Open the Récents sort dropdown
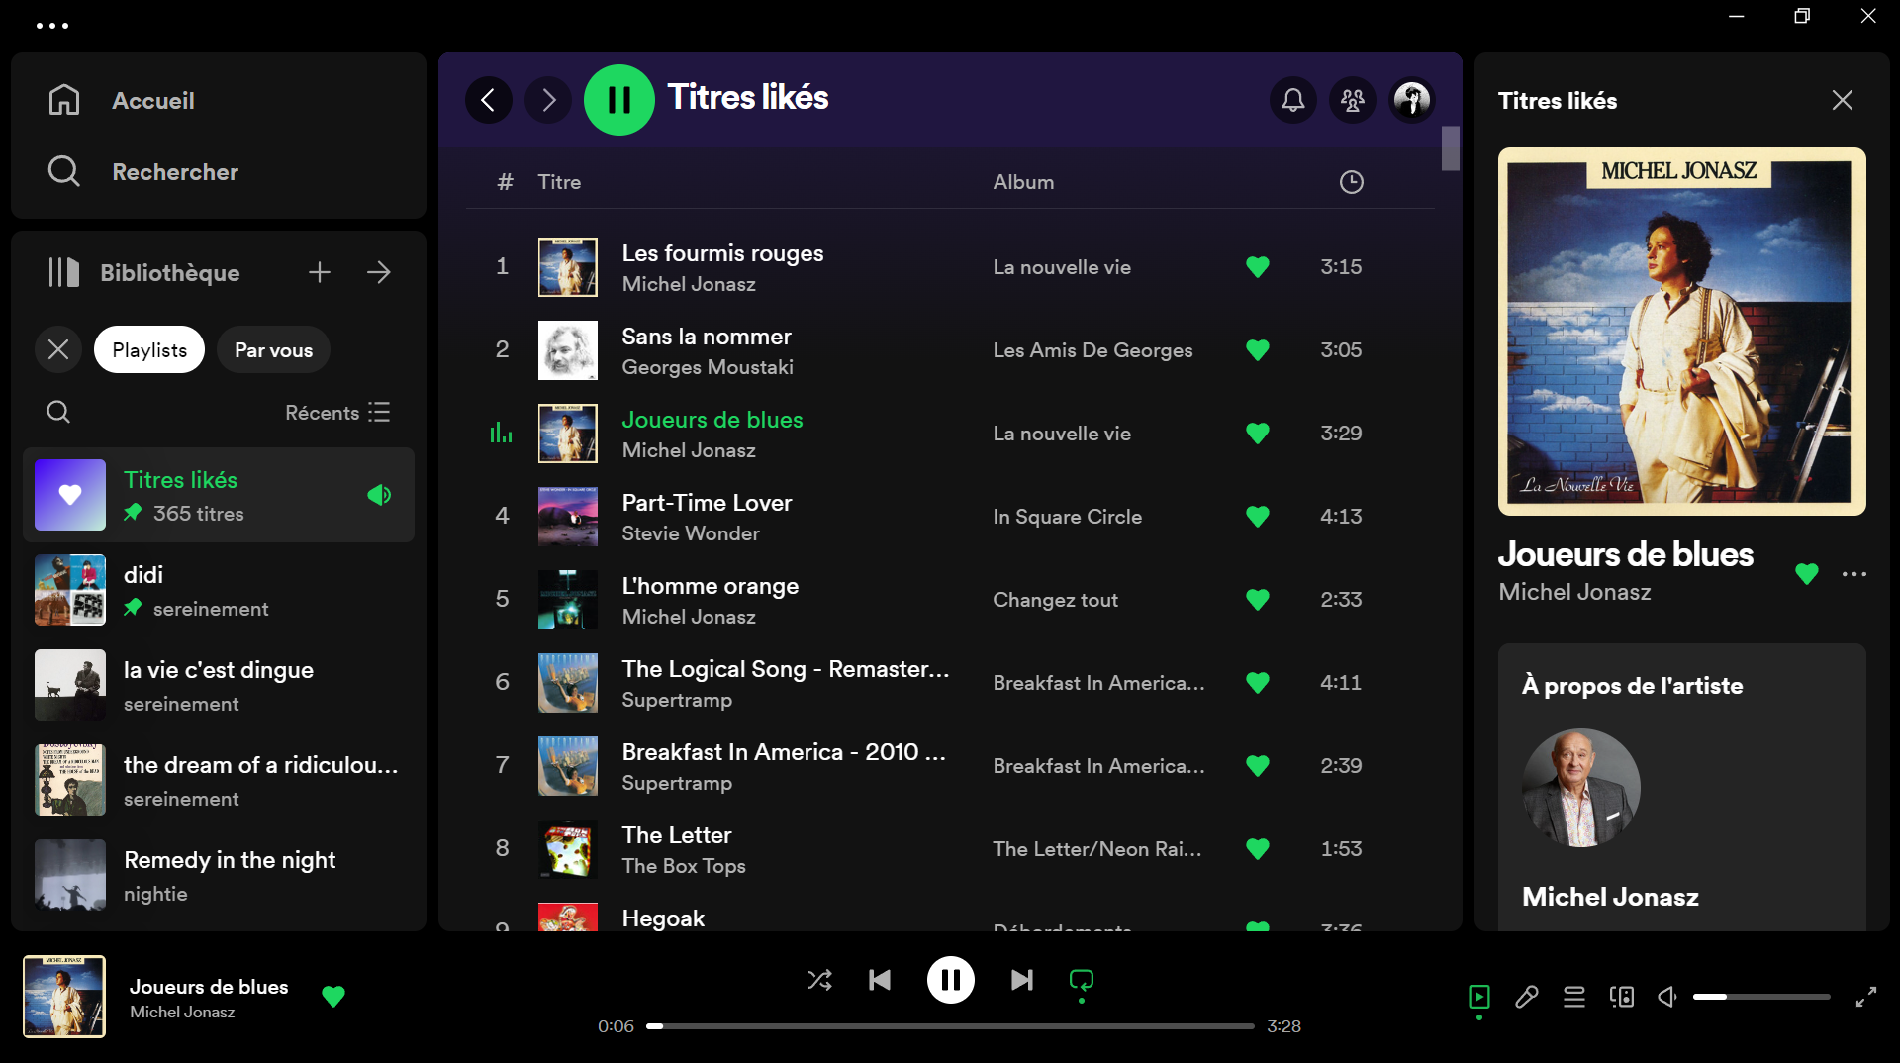 coord(337,412)
